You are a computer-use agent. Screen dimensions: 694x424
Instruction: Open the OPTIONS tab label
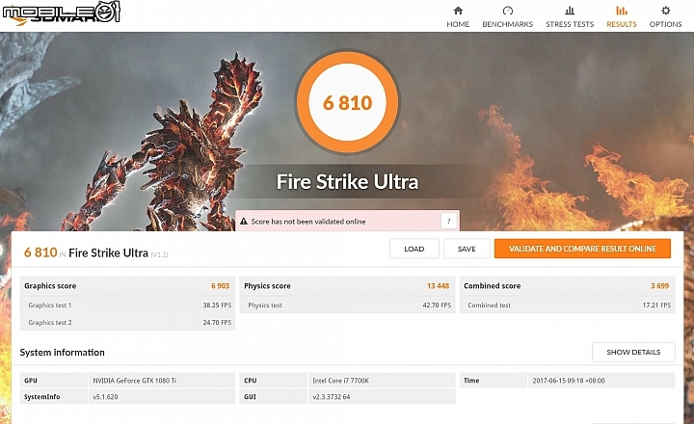click(x=665, y=24)
